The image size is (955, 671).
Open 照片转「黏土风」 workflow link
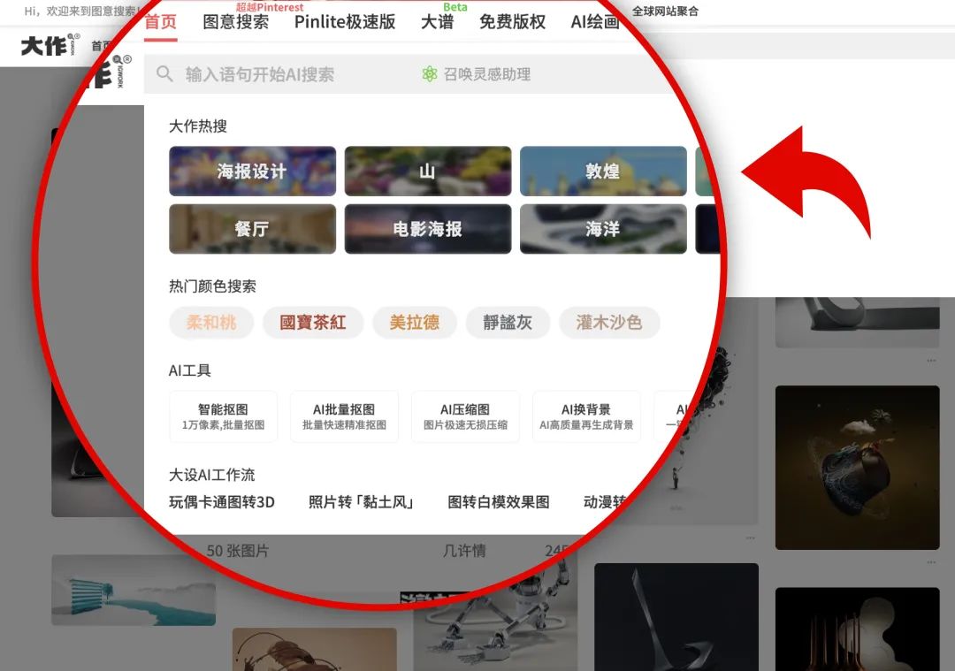(x=361, y=502)
